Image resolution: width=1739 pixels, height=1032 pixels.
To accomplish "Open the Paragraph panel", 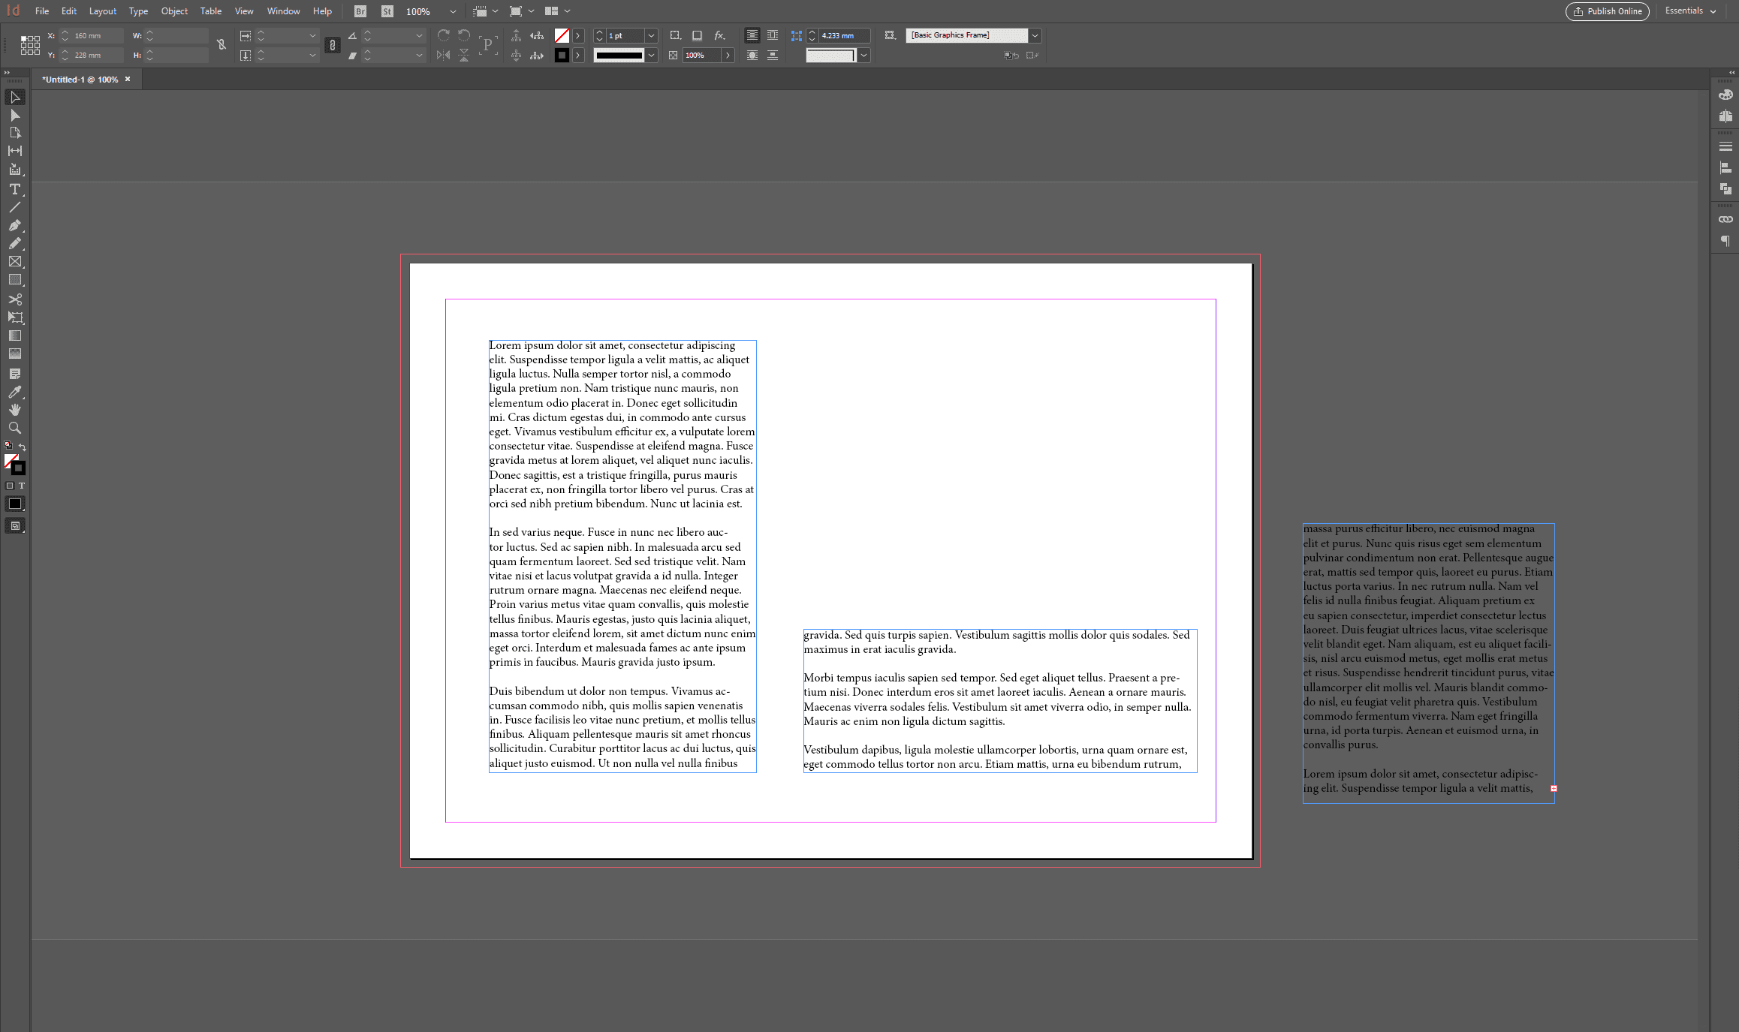I will [1725, 241].
